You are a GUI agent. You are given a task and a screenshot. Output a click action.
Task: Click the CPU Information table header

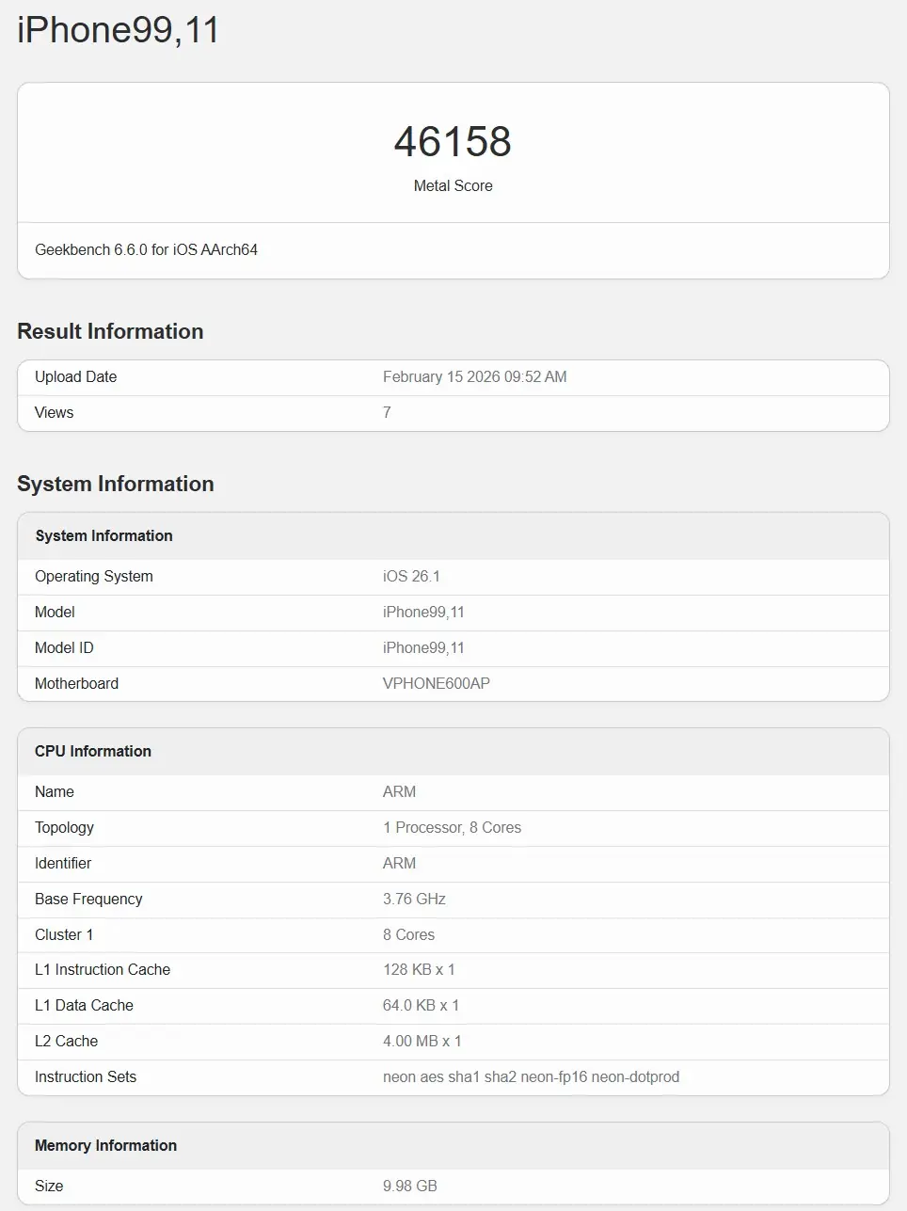93,752
